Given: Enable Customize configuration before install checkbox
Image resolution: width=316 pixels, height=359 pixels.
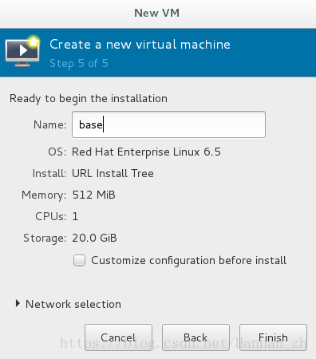Looking at the screenshot, I should click(79, 260).
